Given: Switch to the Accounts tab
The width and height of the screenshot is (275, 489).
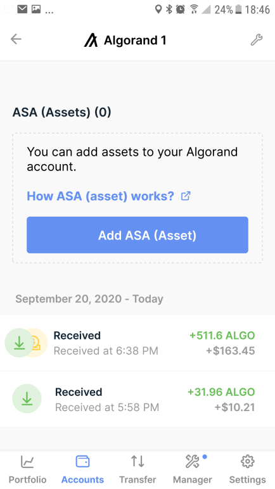Looking at the screenshot, I should pos(83,469).
